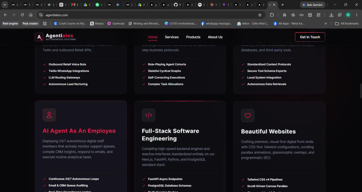Click the Ask Gemini button
The image size is (362, 192).
313,5
